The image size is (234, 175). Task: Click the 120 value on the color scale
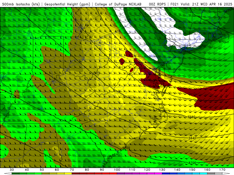pos(147,170)
